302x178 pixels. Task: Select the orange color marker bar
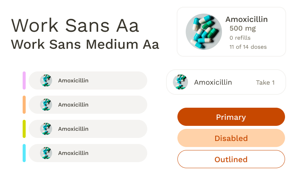click(x=24, y=105)
